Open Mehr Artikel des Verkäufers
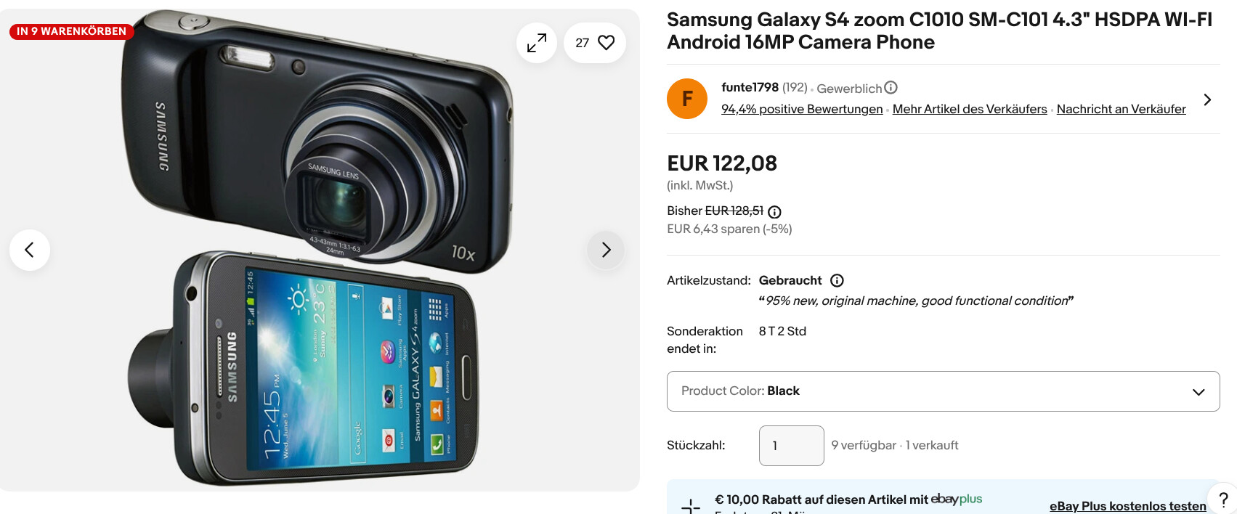Image resolution: width=1237 pixels, height=514 pixels. tap(970, 109)
